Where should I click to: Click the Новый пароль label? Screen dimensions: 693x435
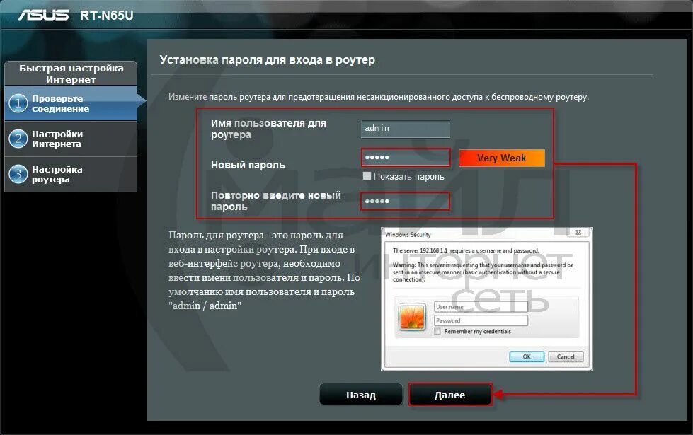248,165
